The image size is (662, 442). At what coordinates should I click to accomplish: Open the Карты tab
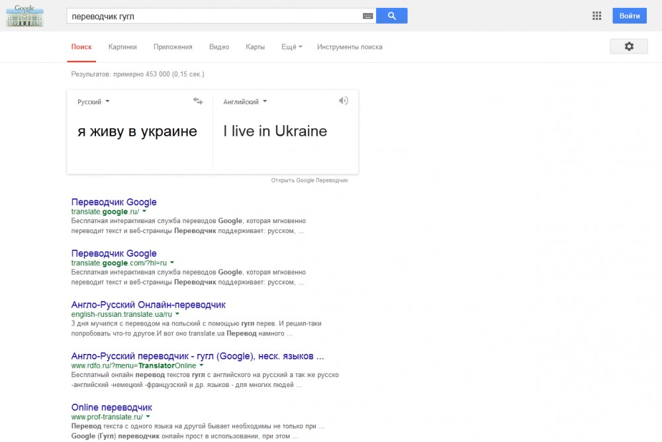(255, 47)
